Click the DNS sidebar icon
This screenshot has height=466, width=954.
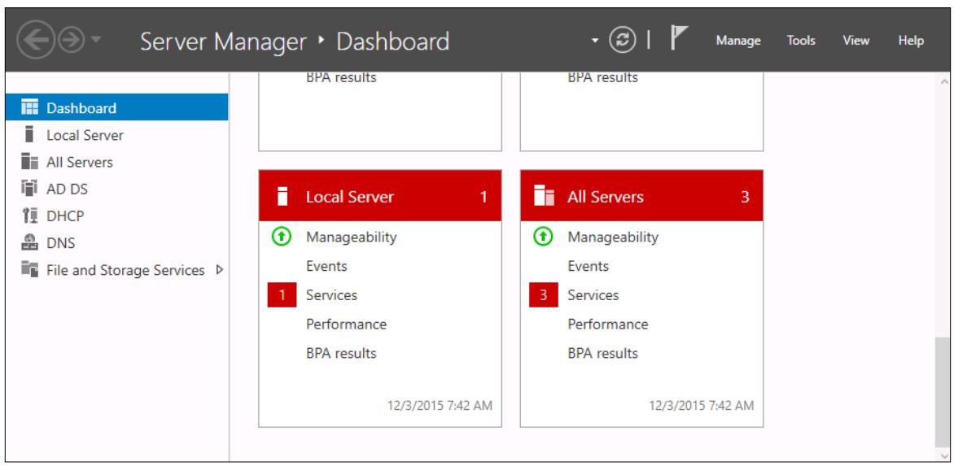[29, 242]
